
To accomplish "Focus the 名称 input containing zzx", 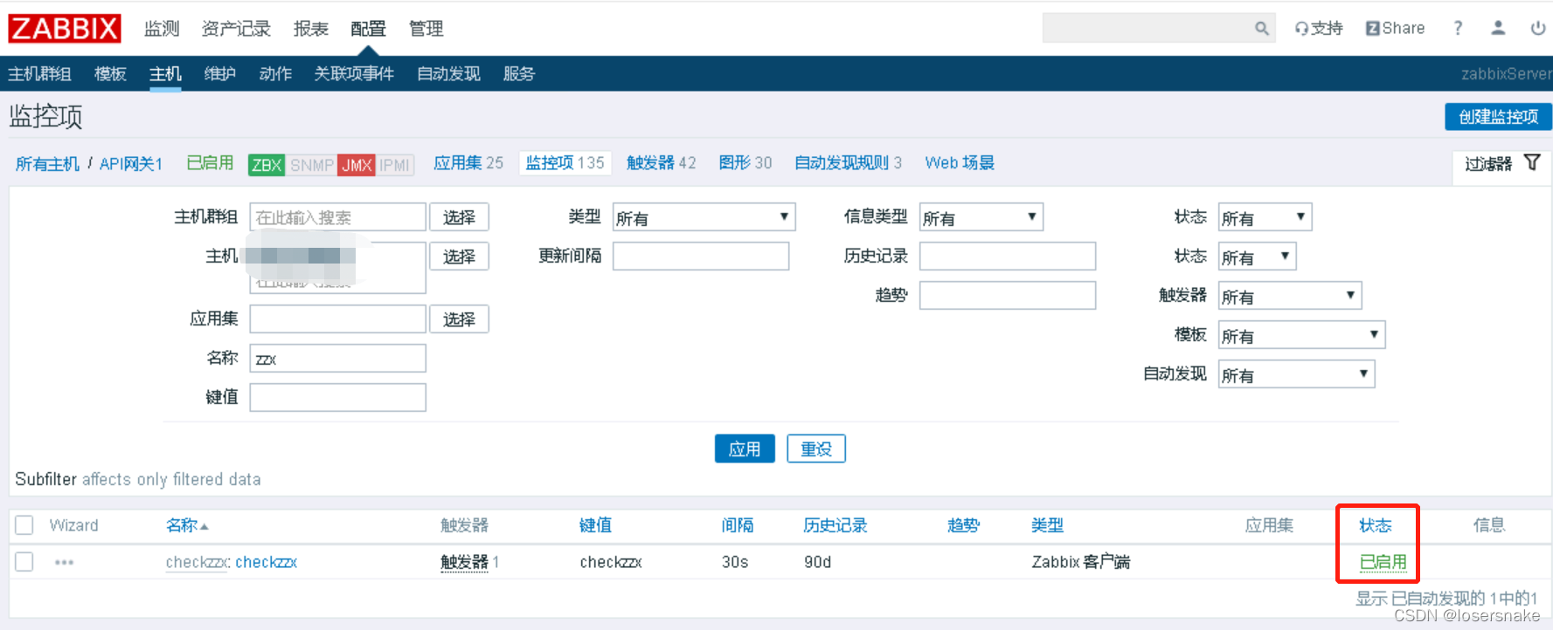I will point(338,359).
